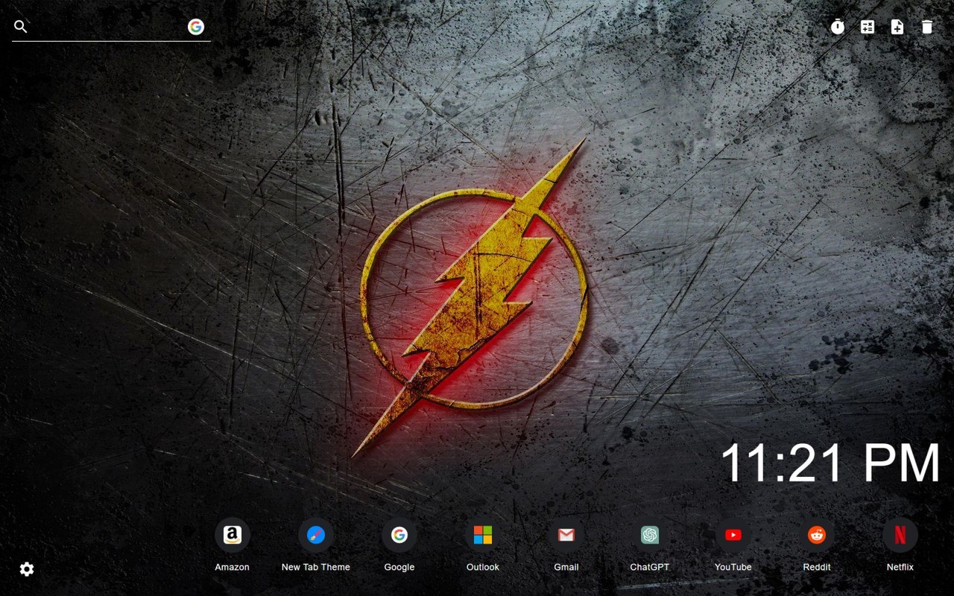Click the 11:21 PM clock display
Viewport: 954px width, 596px height.
(830, 463)
